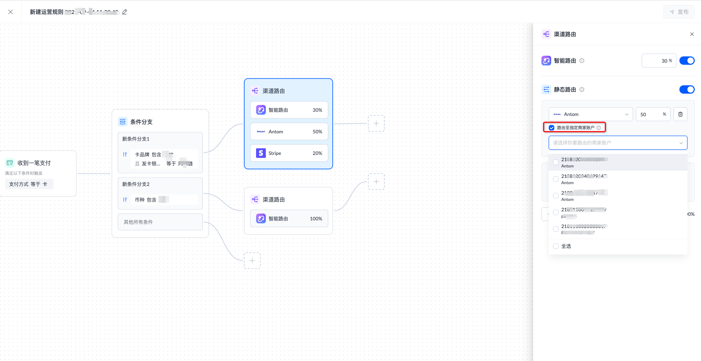
Task: Add node after 其他所有条件 branch
Action: [x=252, y=260]
